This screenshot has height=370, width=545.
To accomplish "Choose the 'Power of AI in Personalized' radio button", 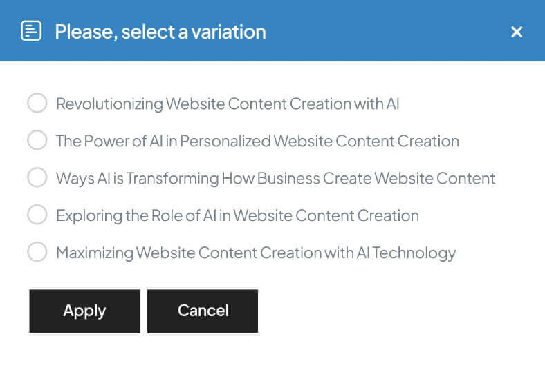I will pos(37,141).
